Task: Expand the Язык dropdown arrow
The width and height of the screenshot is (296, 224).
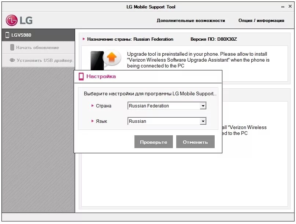Action: click(x=203, y=121)
